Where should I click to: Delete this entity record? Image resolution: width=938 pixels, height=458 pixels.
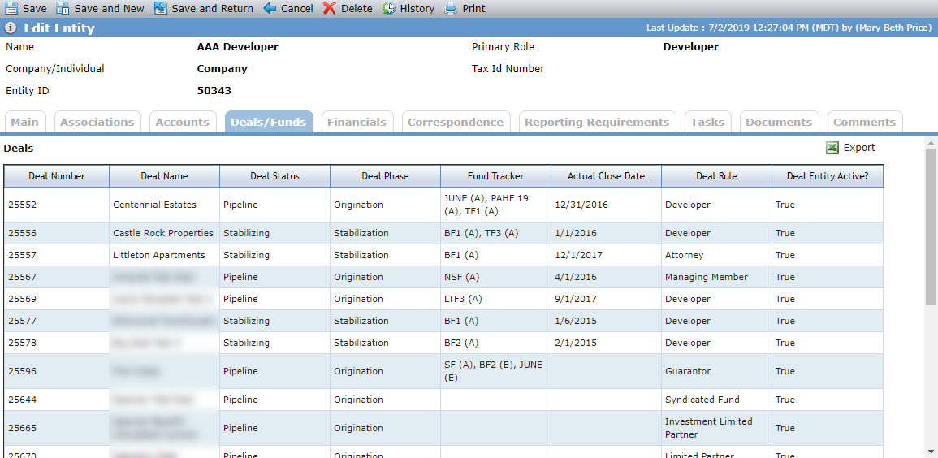[357, 8]
